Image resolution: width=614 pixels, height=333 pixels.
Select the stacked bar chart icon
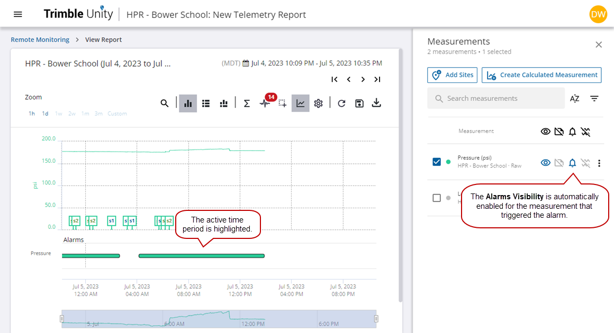point(223,103)
